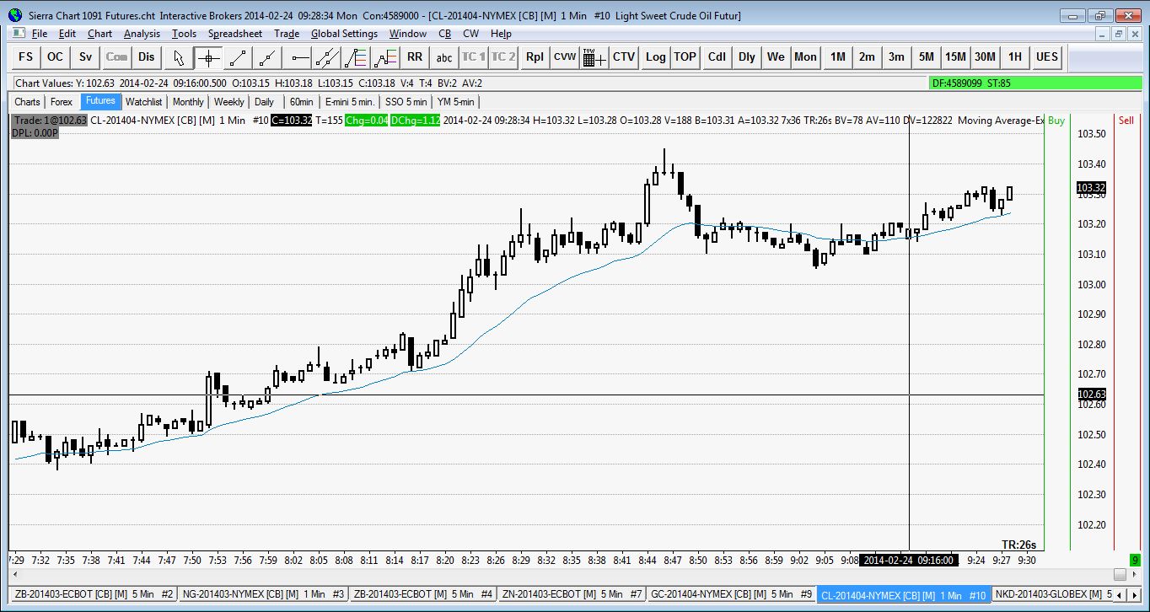This screenshot has height=612, width=1150.
Task: Insert text with the abc tool
Action: [x=444, y=57]
